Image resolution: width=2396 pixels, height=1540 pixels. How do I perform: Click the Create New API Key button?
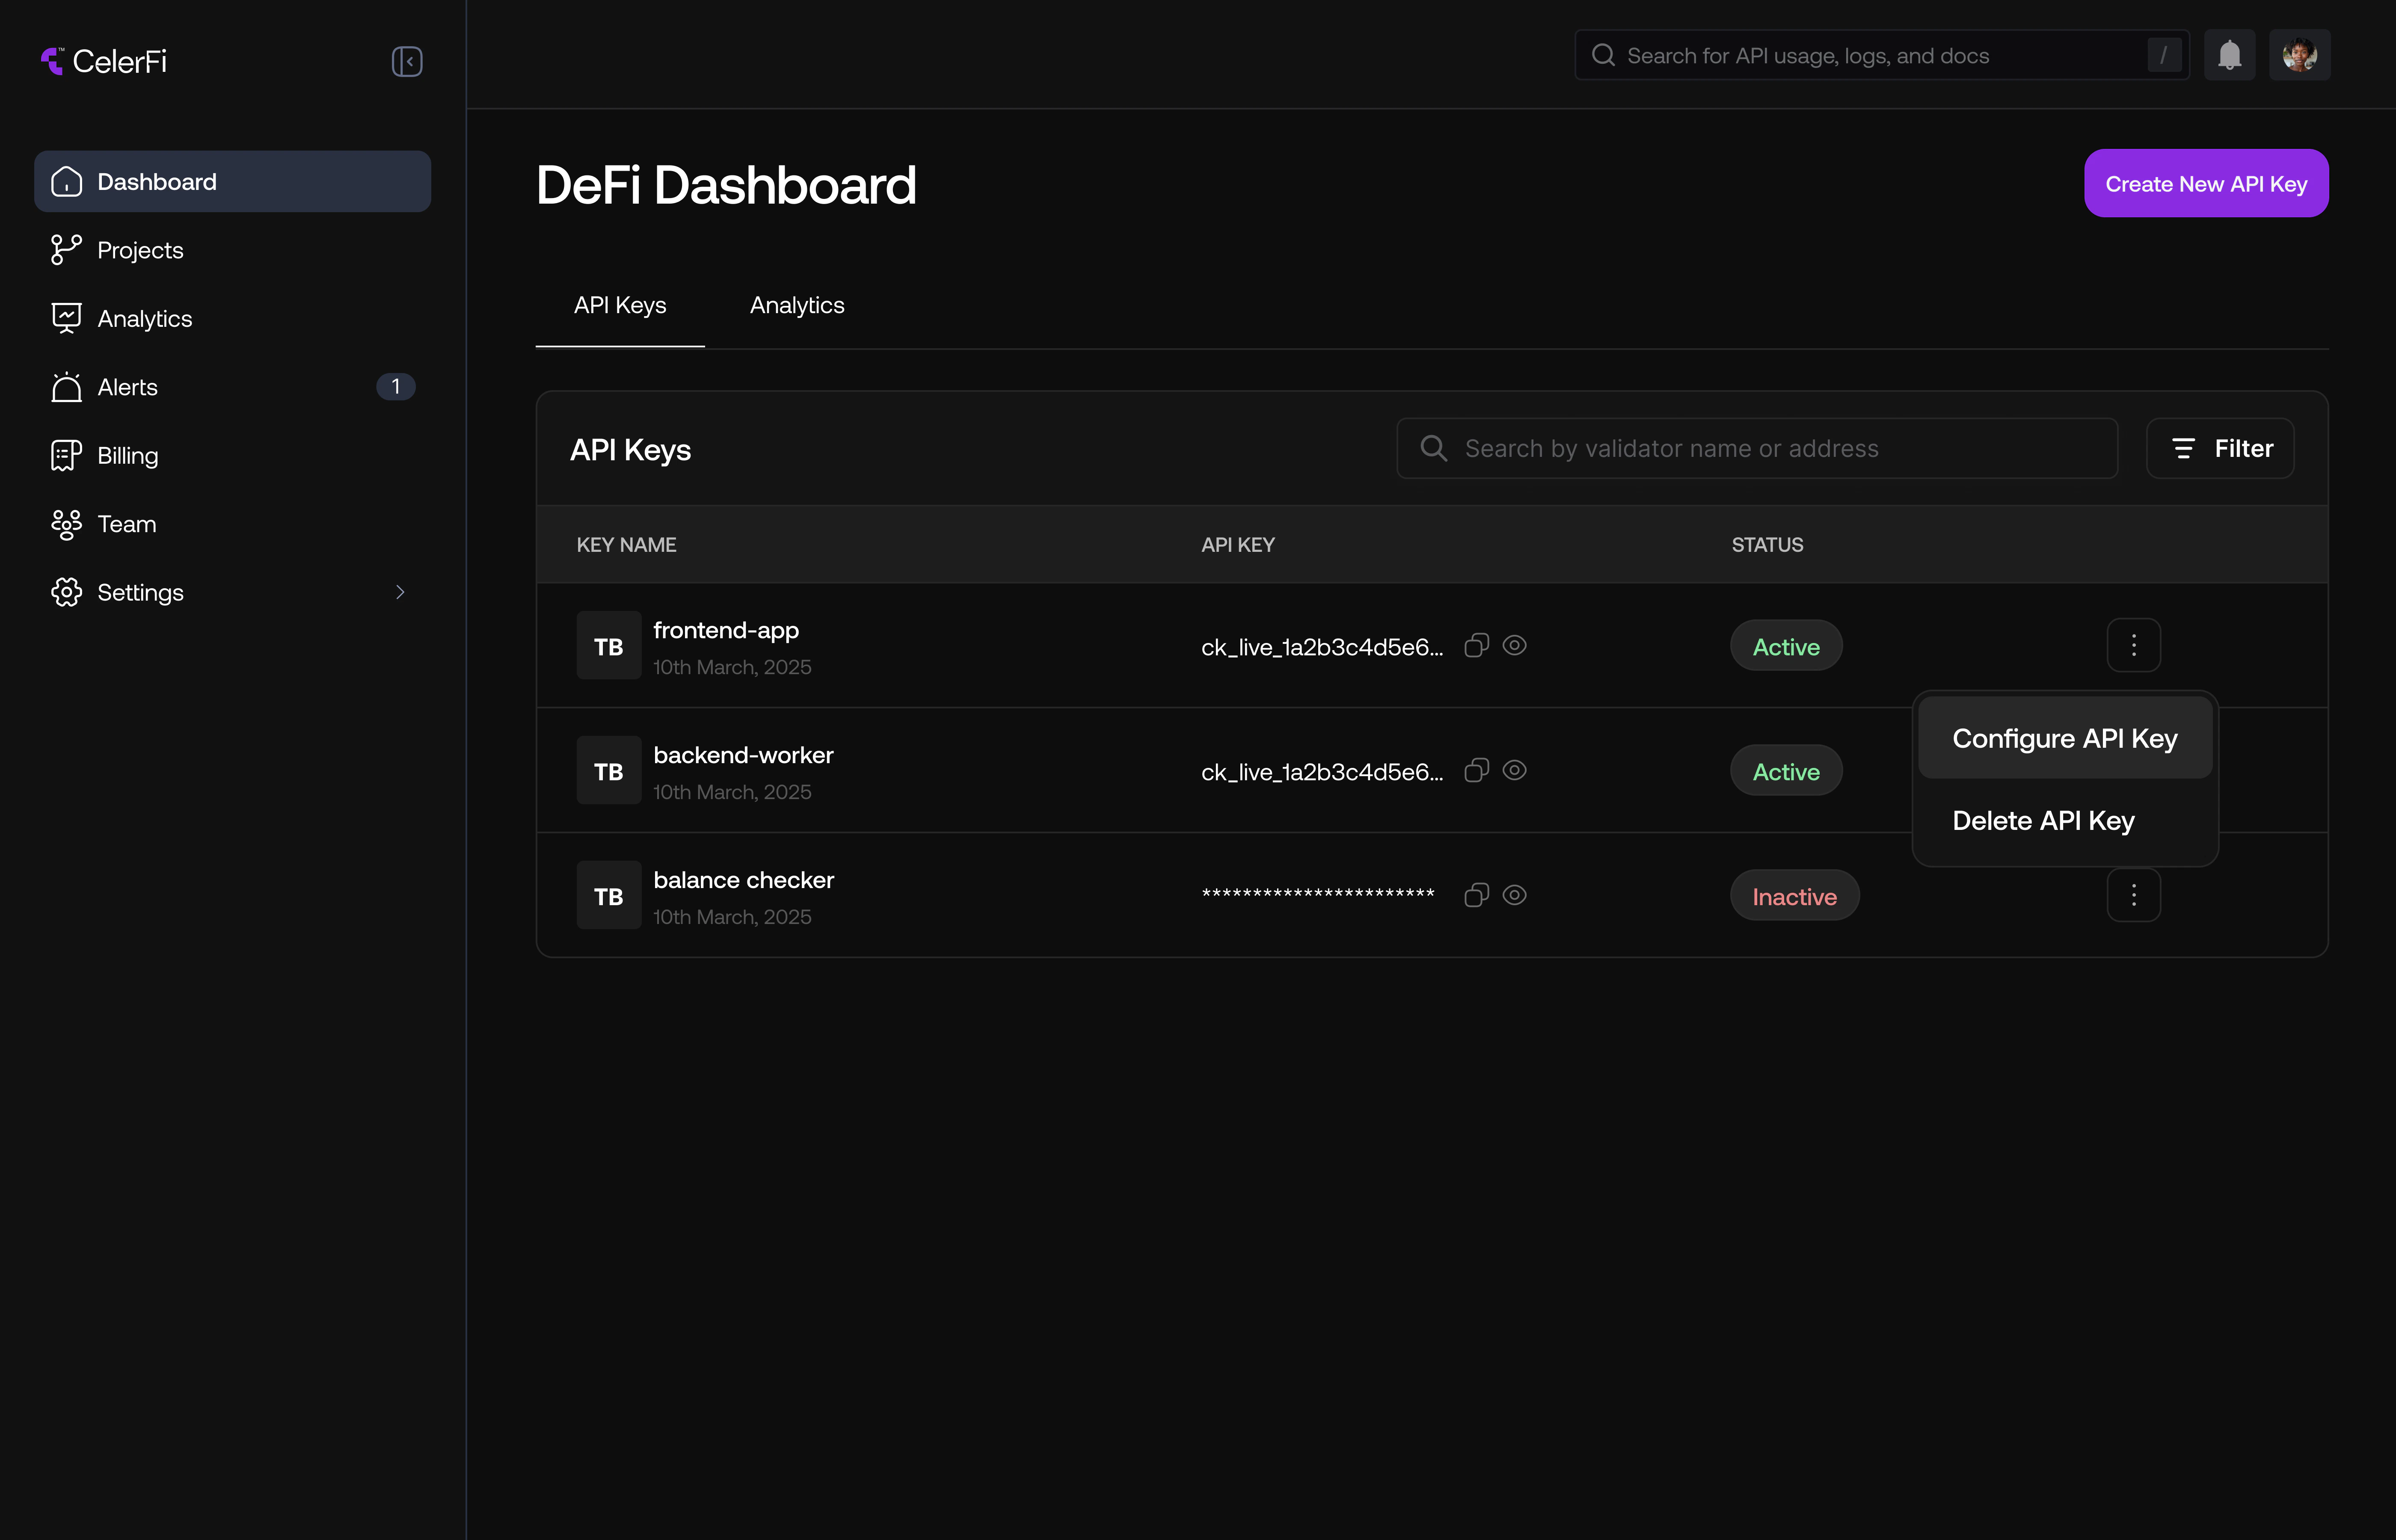click(x=2206, y=183)
